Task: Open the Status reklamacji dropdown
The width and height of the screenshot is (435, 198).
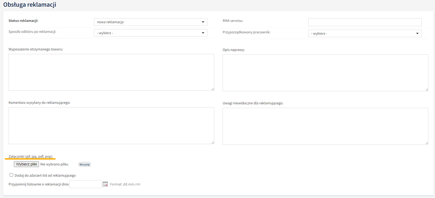Action: coord(151,22)
